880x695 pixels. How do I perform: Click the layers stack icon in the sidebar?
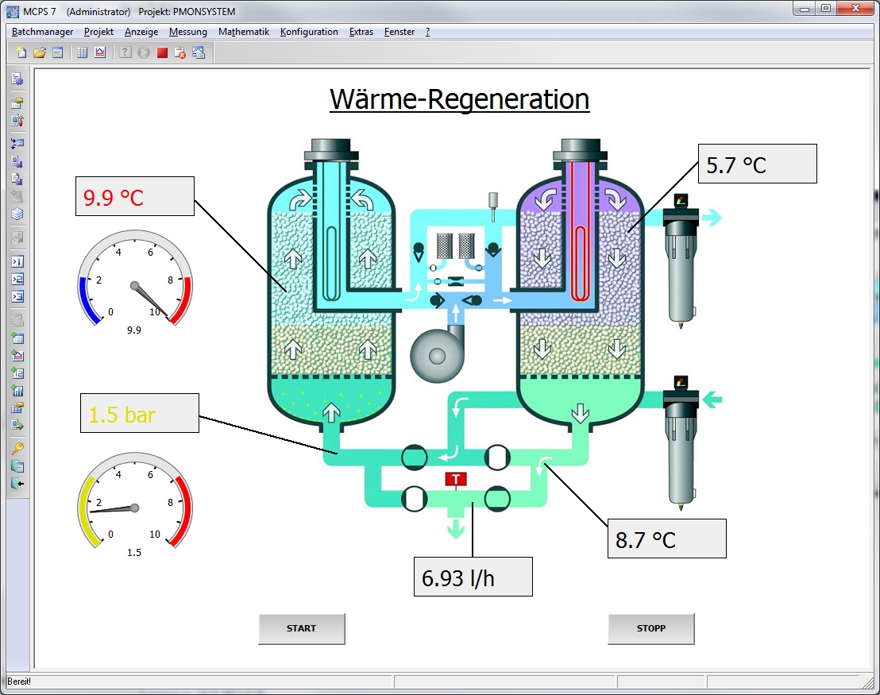17,214
